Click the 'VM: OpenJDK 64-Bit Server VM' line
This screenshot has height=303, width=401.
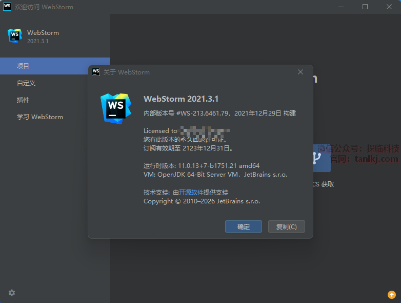click(x=215, y=175)
